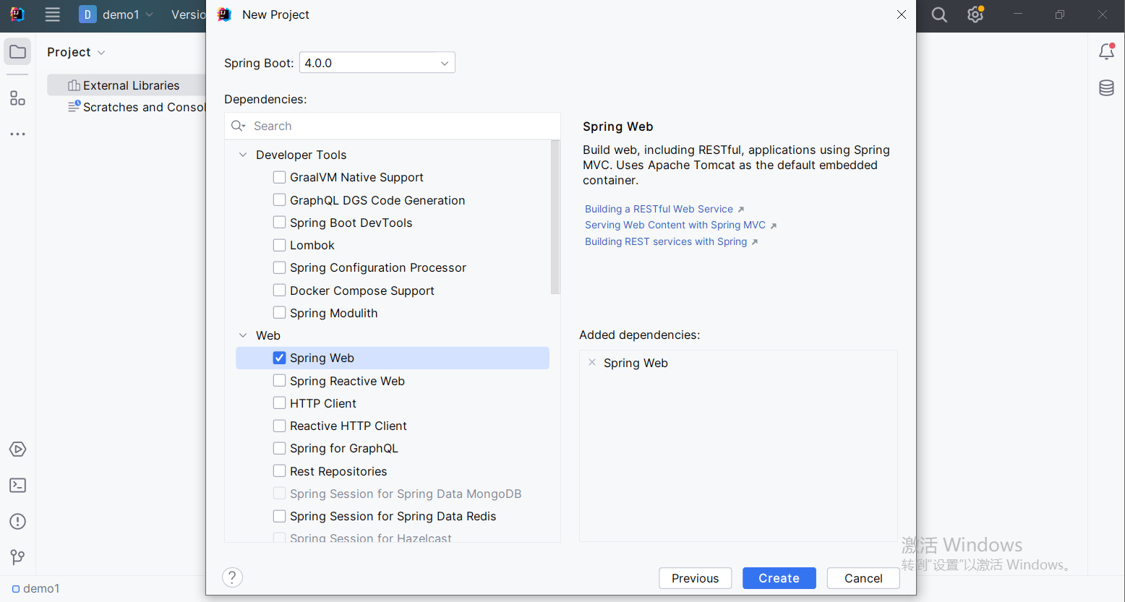1125x602 pixels.
Task: Check Spring Session for Spring Data Redis
Action: [279, 516]
